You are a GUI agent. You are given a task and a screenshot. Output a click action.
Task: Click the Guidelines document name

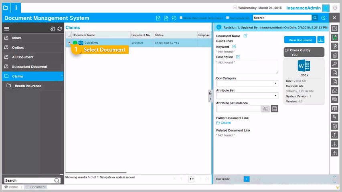pos(91,43)
